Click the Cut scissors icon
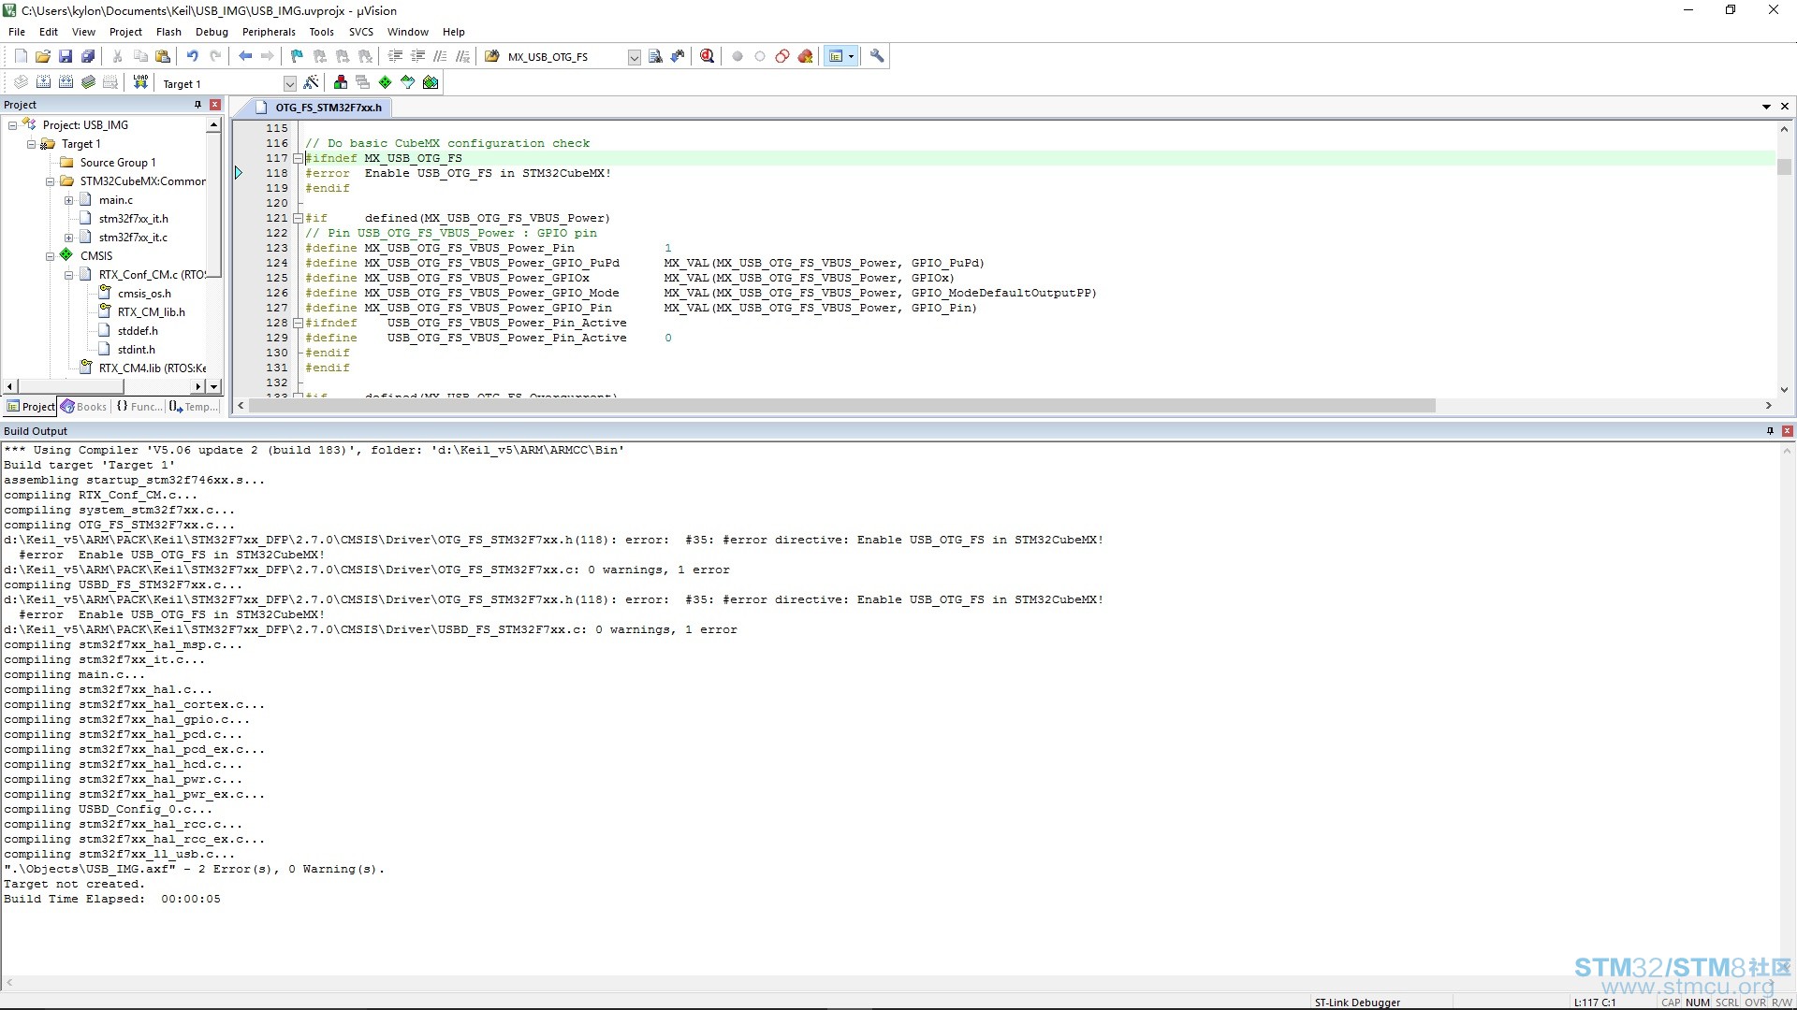1797x1010 pixels. (118, 56)
